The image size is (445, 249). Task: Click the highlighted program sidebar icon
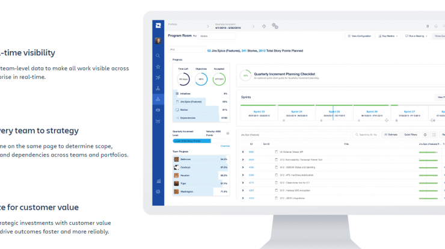pyautogui.click(x=158, y=99)
